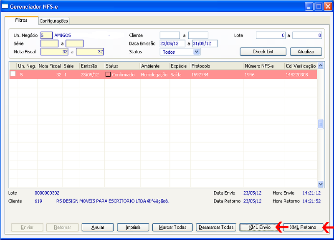Select the Filtros tab

[21, 20]
